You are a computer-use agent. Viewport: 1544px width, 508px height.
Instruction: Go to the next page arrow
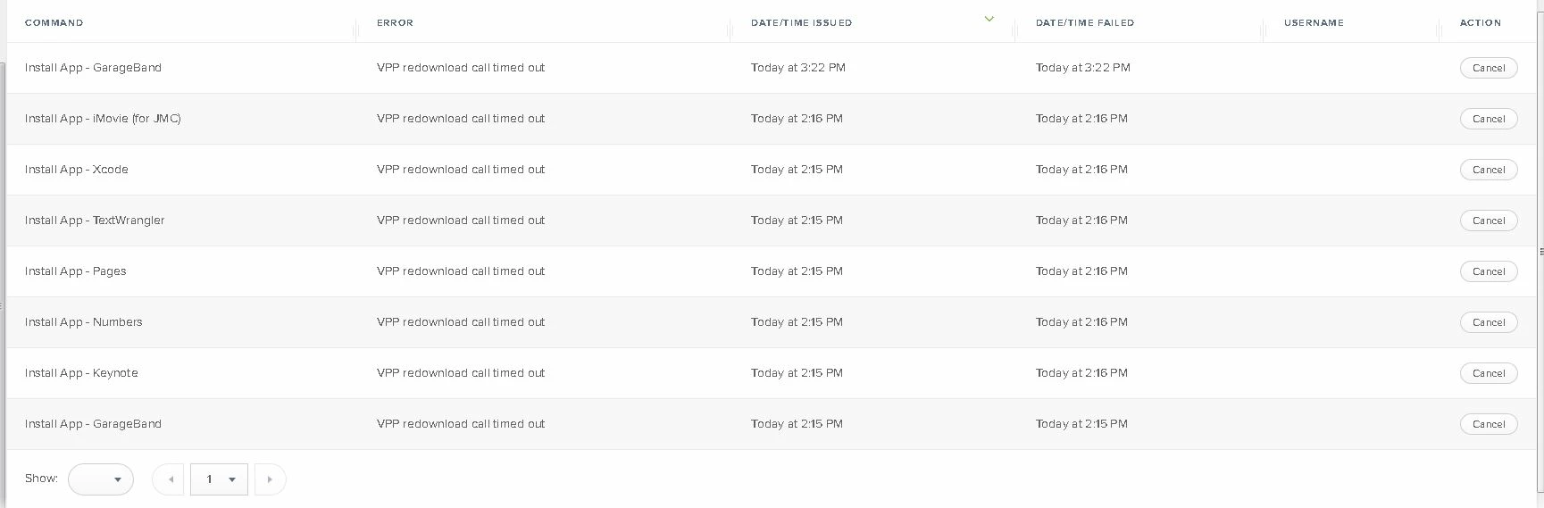pyautogui.click(x=270, y=479)
